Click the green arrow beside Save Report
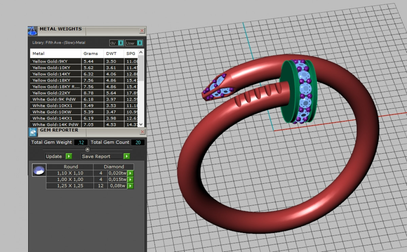This screenshot has height=252, width=407. pyautogui.click(x=127, y=156)
